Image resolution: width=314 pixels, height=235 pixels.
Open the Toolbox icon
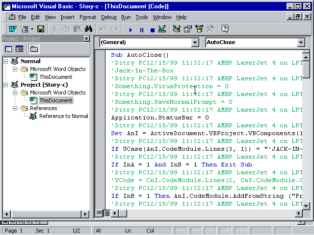[x=210, y=29]
